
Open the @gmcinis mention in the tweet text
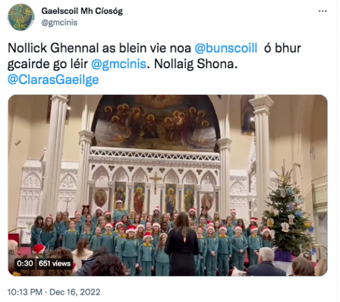[119, 64]
